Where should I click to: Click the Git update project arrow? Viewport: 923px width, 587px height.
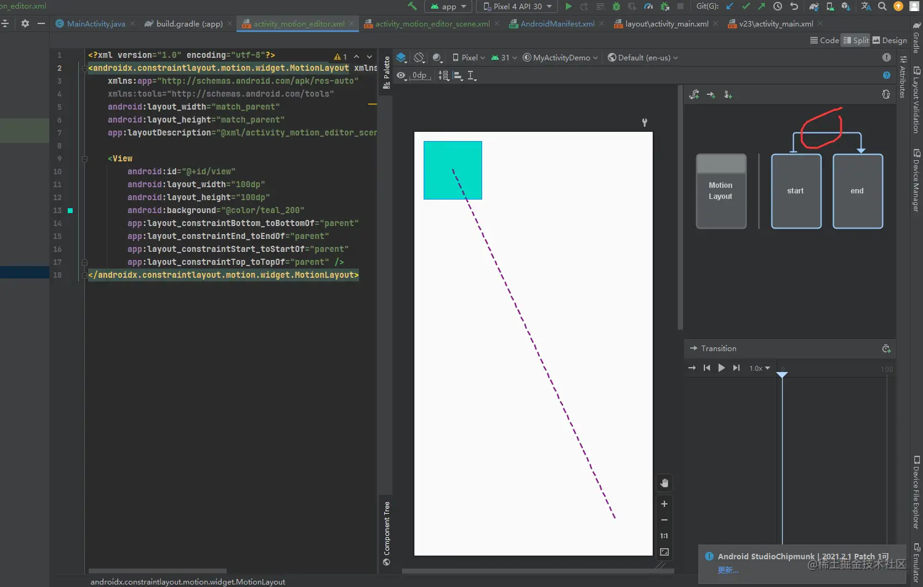click(730, 6)
